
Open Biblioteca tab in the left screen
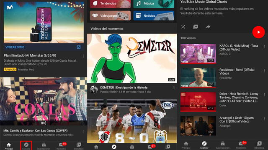click(x=79, y=146)
